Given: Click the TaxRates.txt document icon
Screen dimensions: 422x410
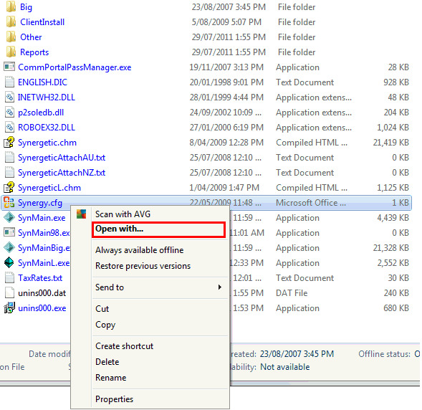Looking at the screenshot, I should point(9,278).
